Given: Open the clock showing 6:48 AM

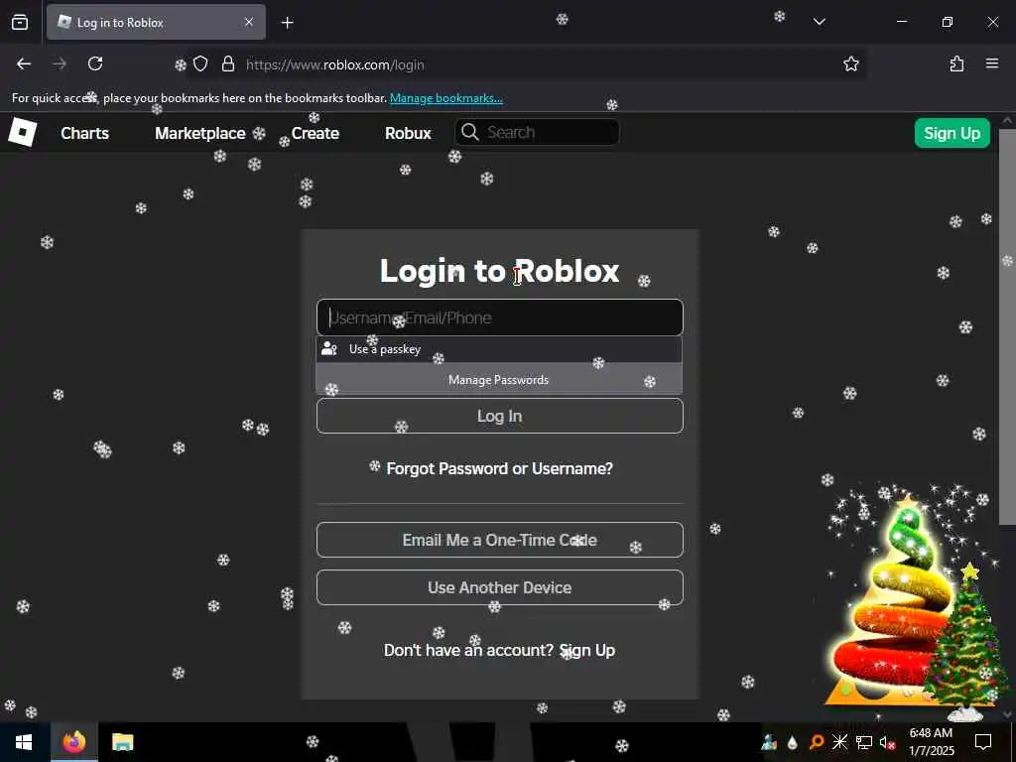Looking at the screenshot, I should coord(931,742).
